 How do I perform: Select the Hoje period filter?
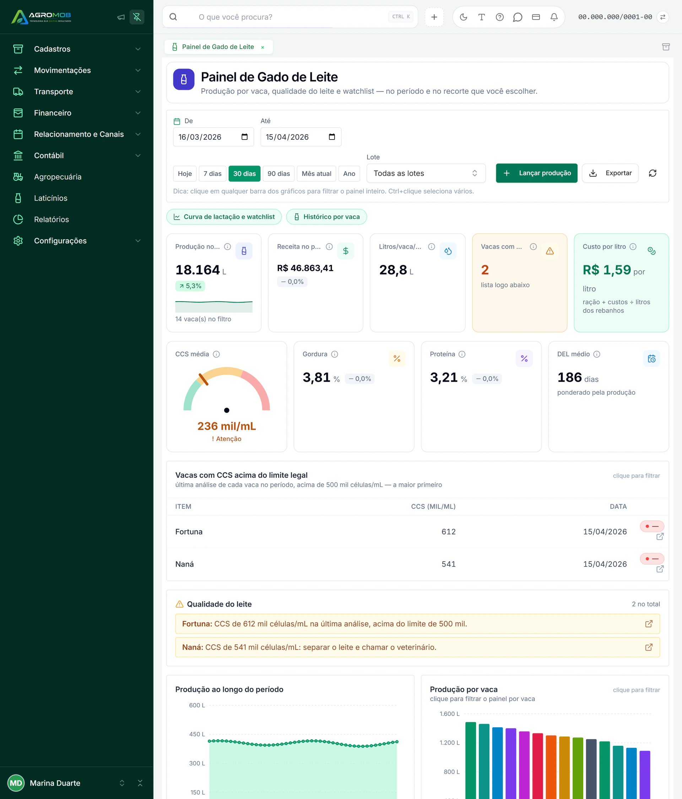(x=185, y=174)
